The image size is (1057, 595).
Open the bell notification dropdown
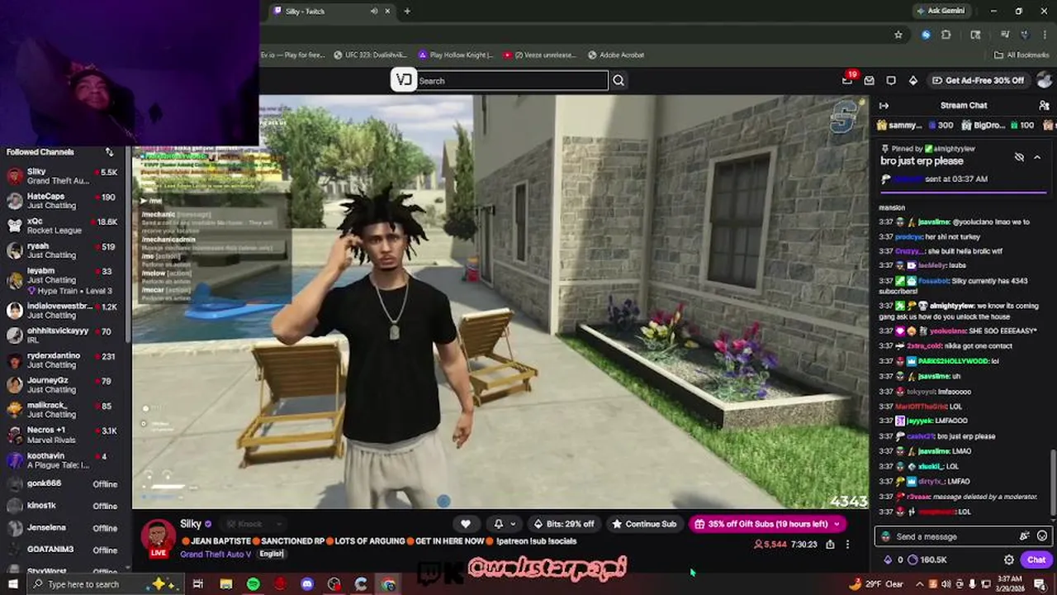coord(504,524)
